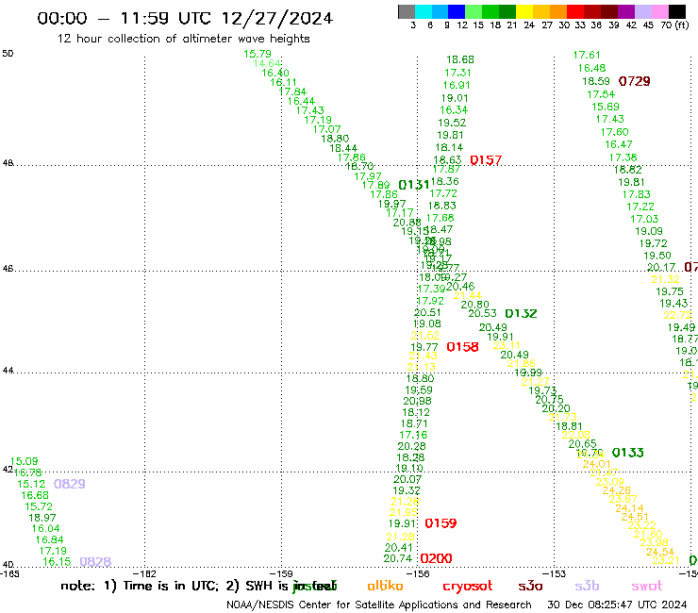The height and width of the screenshot is (613, 698).
Task: Select the subtitle '12 hour collection of altimeter wave heights'
Action: (x=183, y=39)
